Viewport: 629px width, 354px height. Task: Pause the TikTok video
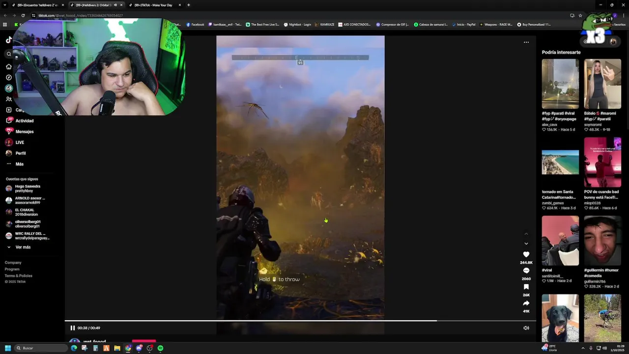point(73,328)
